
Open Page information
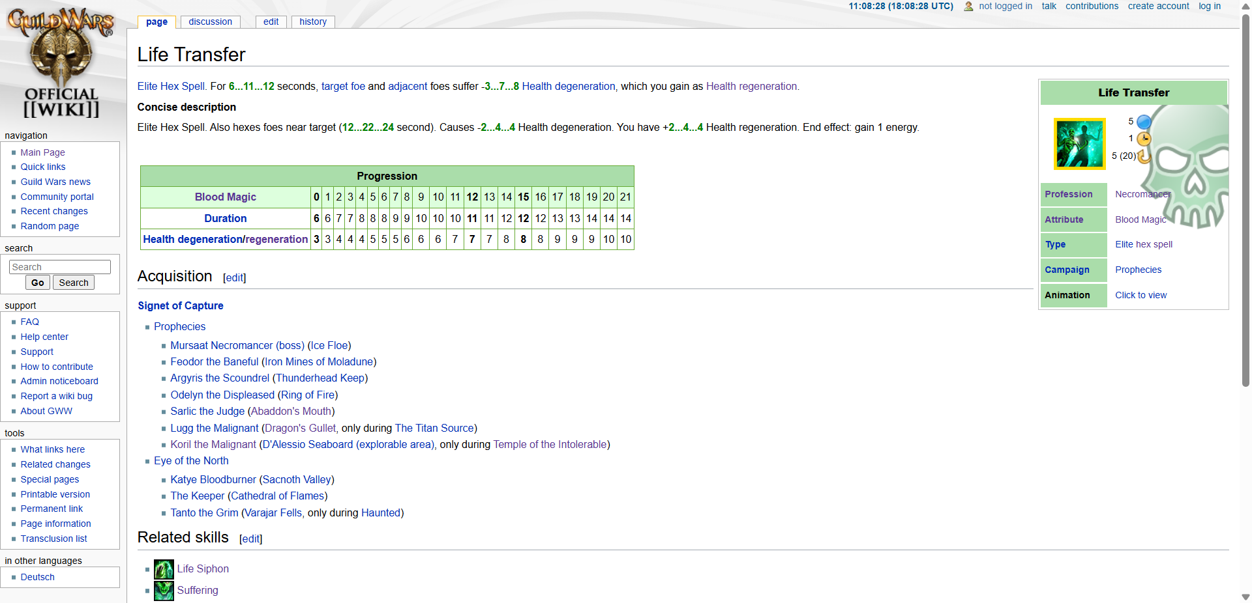point(56,524)
